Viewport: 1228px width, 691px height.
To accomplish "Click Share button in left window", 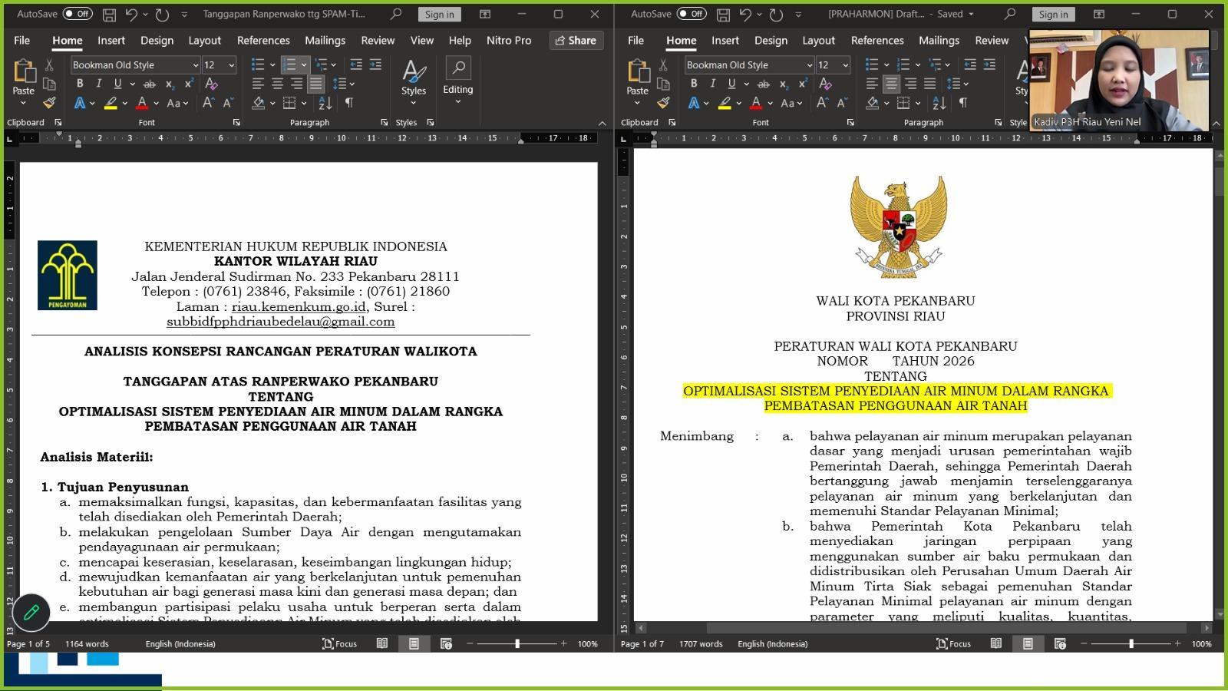I will click(x=576, y=40).
